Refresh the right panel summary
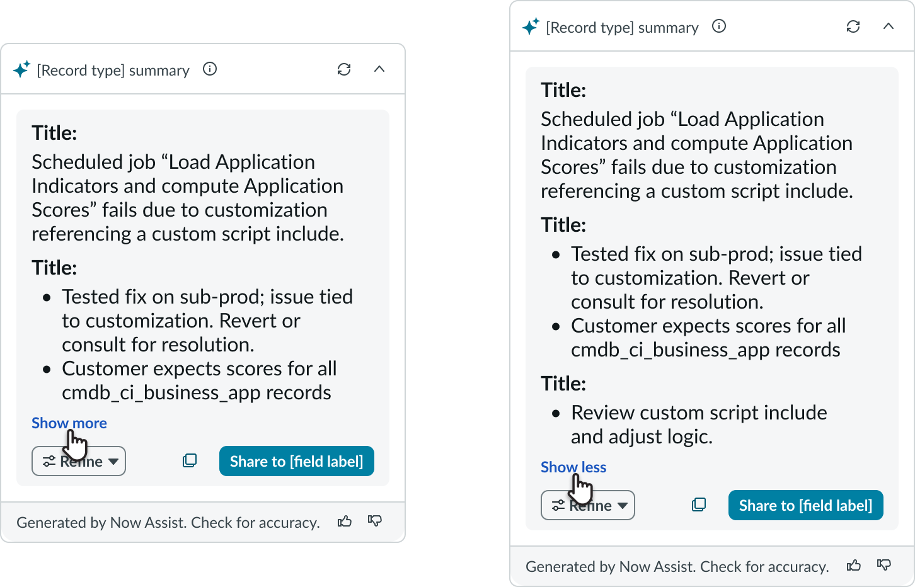The width and height of the screenshot is (915, 587). pyautogui.click(x=853, y=26)
